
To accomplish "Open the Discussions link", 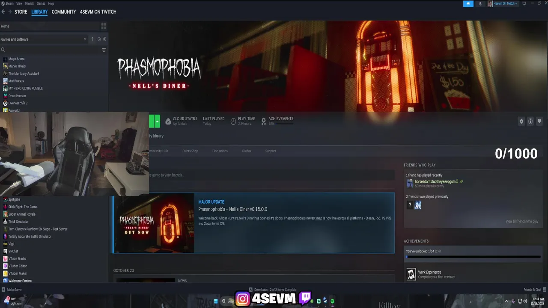I will point(220,151).
